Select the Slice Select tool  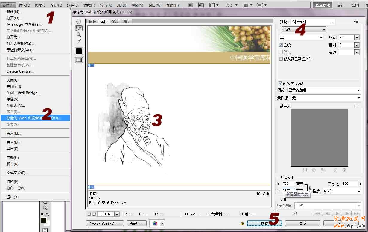click(79, 28)
